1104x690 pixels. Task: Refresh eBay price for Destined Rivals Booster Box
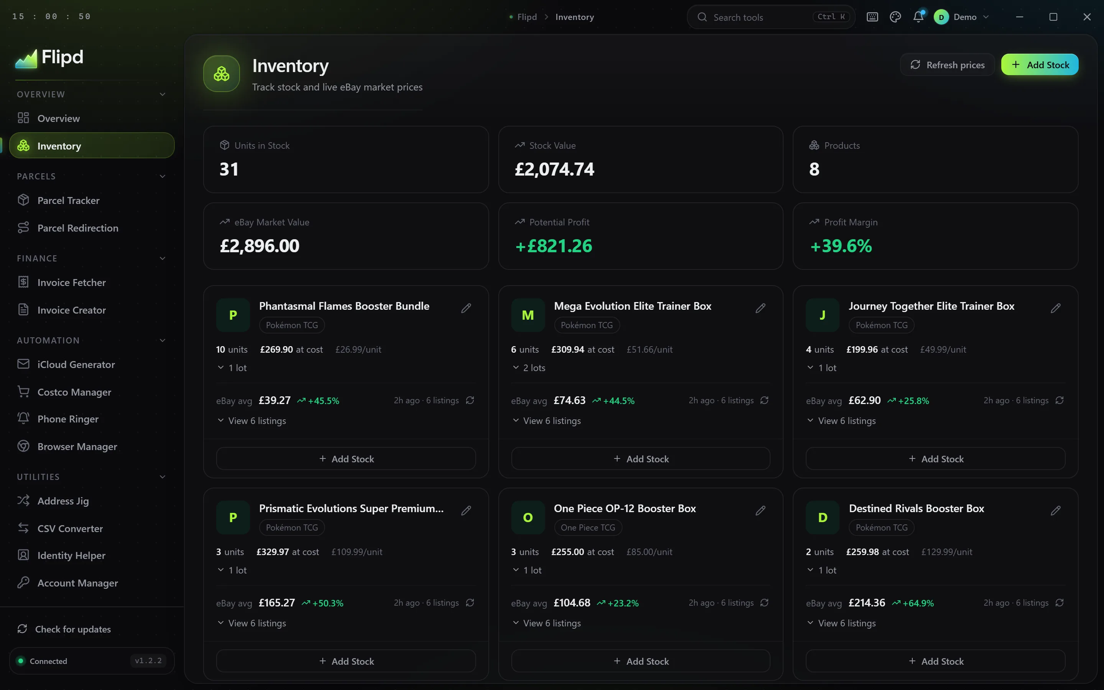[1059, 603]
